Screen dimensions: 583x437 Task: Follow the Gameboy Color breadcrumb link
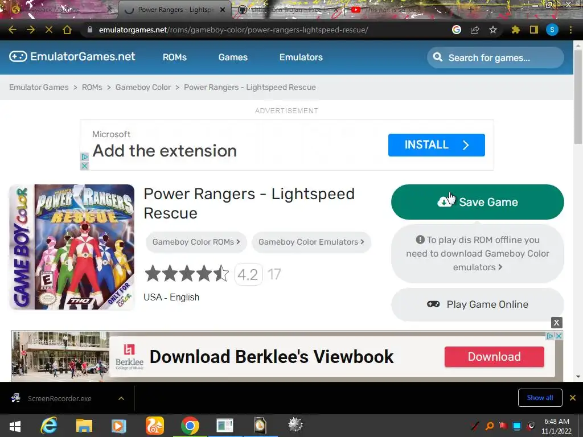(x=143, y=87)
